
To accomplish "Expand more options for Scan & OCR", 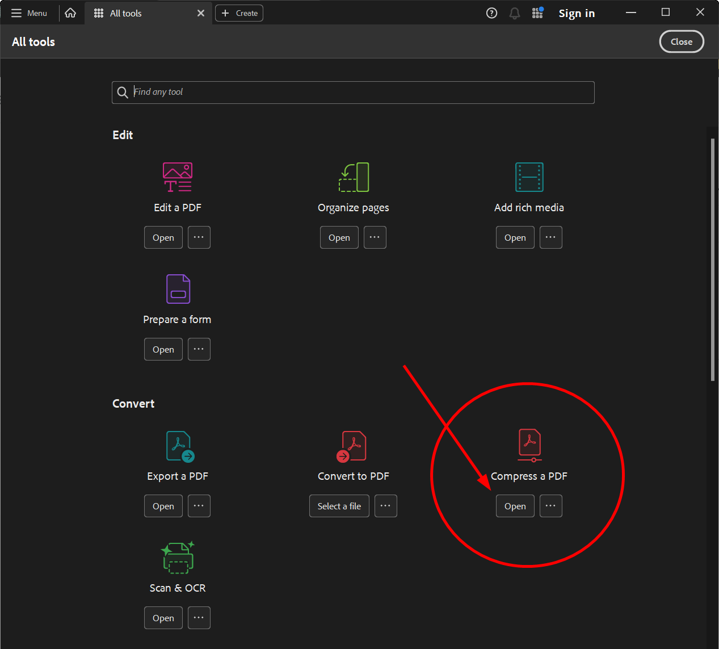I will (199, 618).
